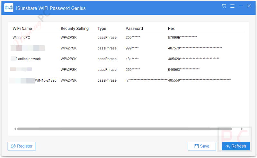The width and height of the screenshot is (257, 158).
Task: Sort by Security Setting column header
Action: [x=75, y=29]
